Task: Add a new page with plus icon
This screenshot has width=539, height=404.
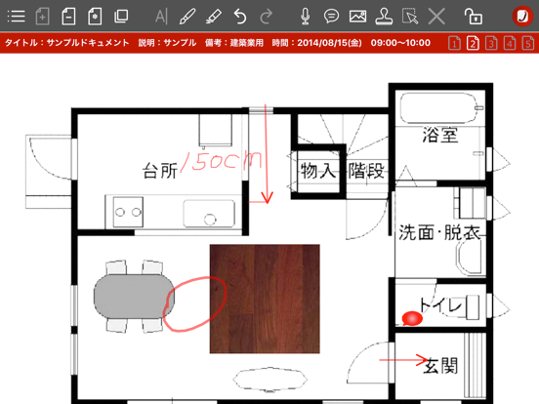Action: pos(42,17)
